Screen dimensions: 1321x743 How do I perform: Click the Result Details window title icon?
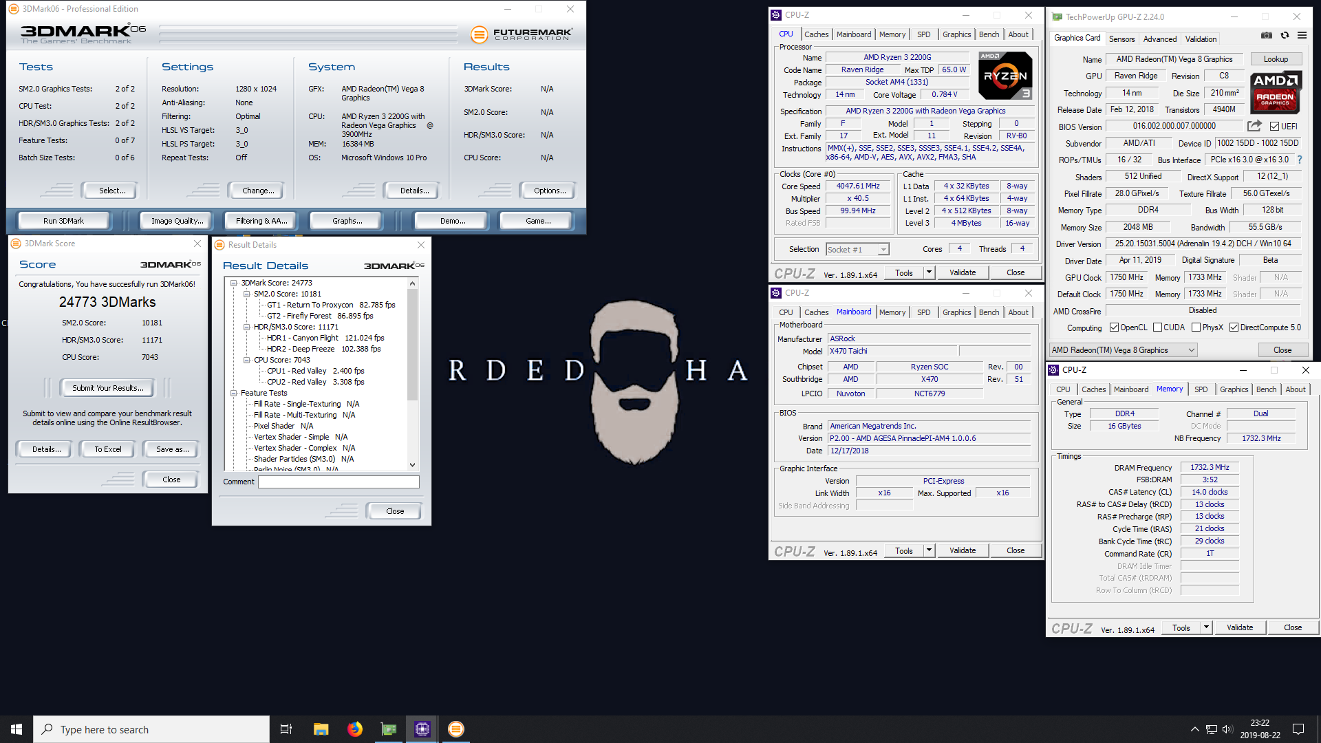pyautogui.click(x=219, y=245)
